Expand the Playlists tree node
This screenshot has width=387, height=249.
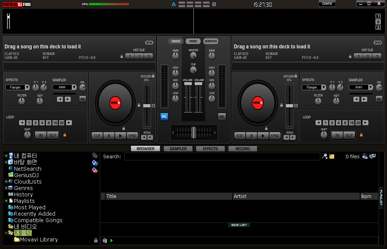tap(6, 201)
